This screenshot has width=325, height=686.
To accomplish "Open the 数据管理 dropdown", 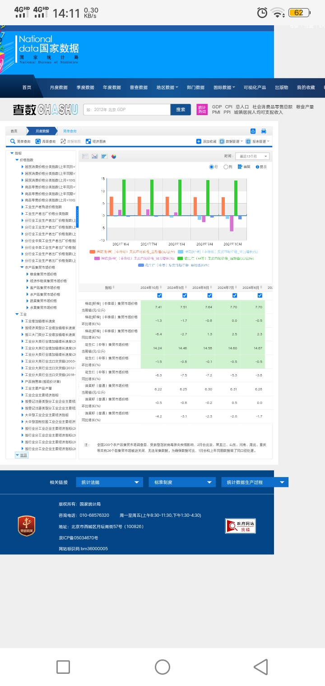I will point(231,141).
